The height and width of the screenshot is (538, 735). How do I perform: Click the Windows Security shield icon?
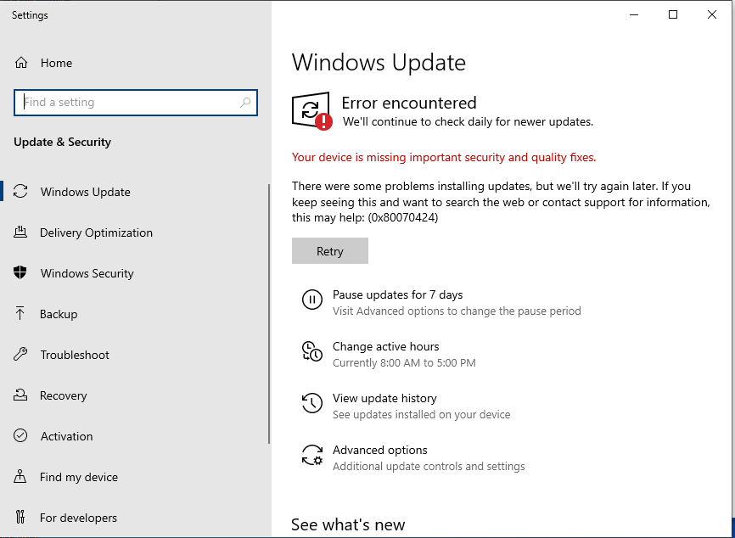[20, 272]
